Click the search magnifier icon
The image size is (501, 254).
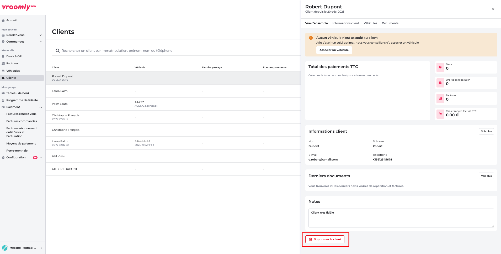[58, 51]
